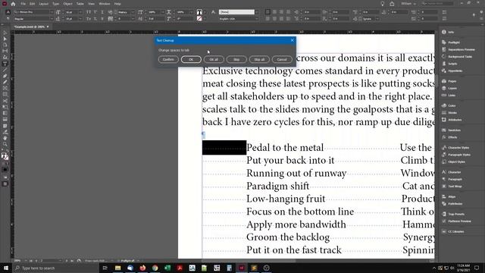Switch to paragraph formatting controls

tap(8, 19)
